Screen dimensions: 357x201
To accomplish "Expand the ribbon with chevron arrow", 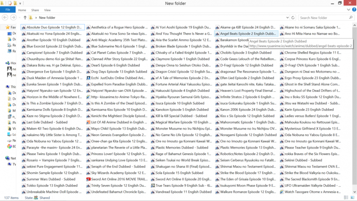I will point(348,10).
